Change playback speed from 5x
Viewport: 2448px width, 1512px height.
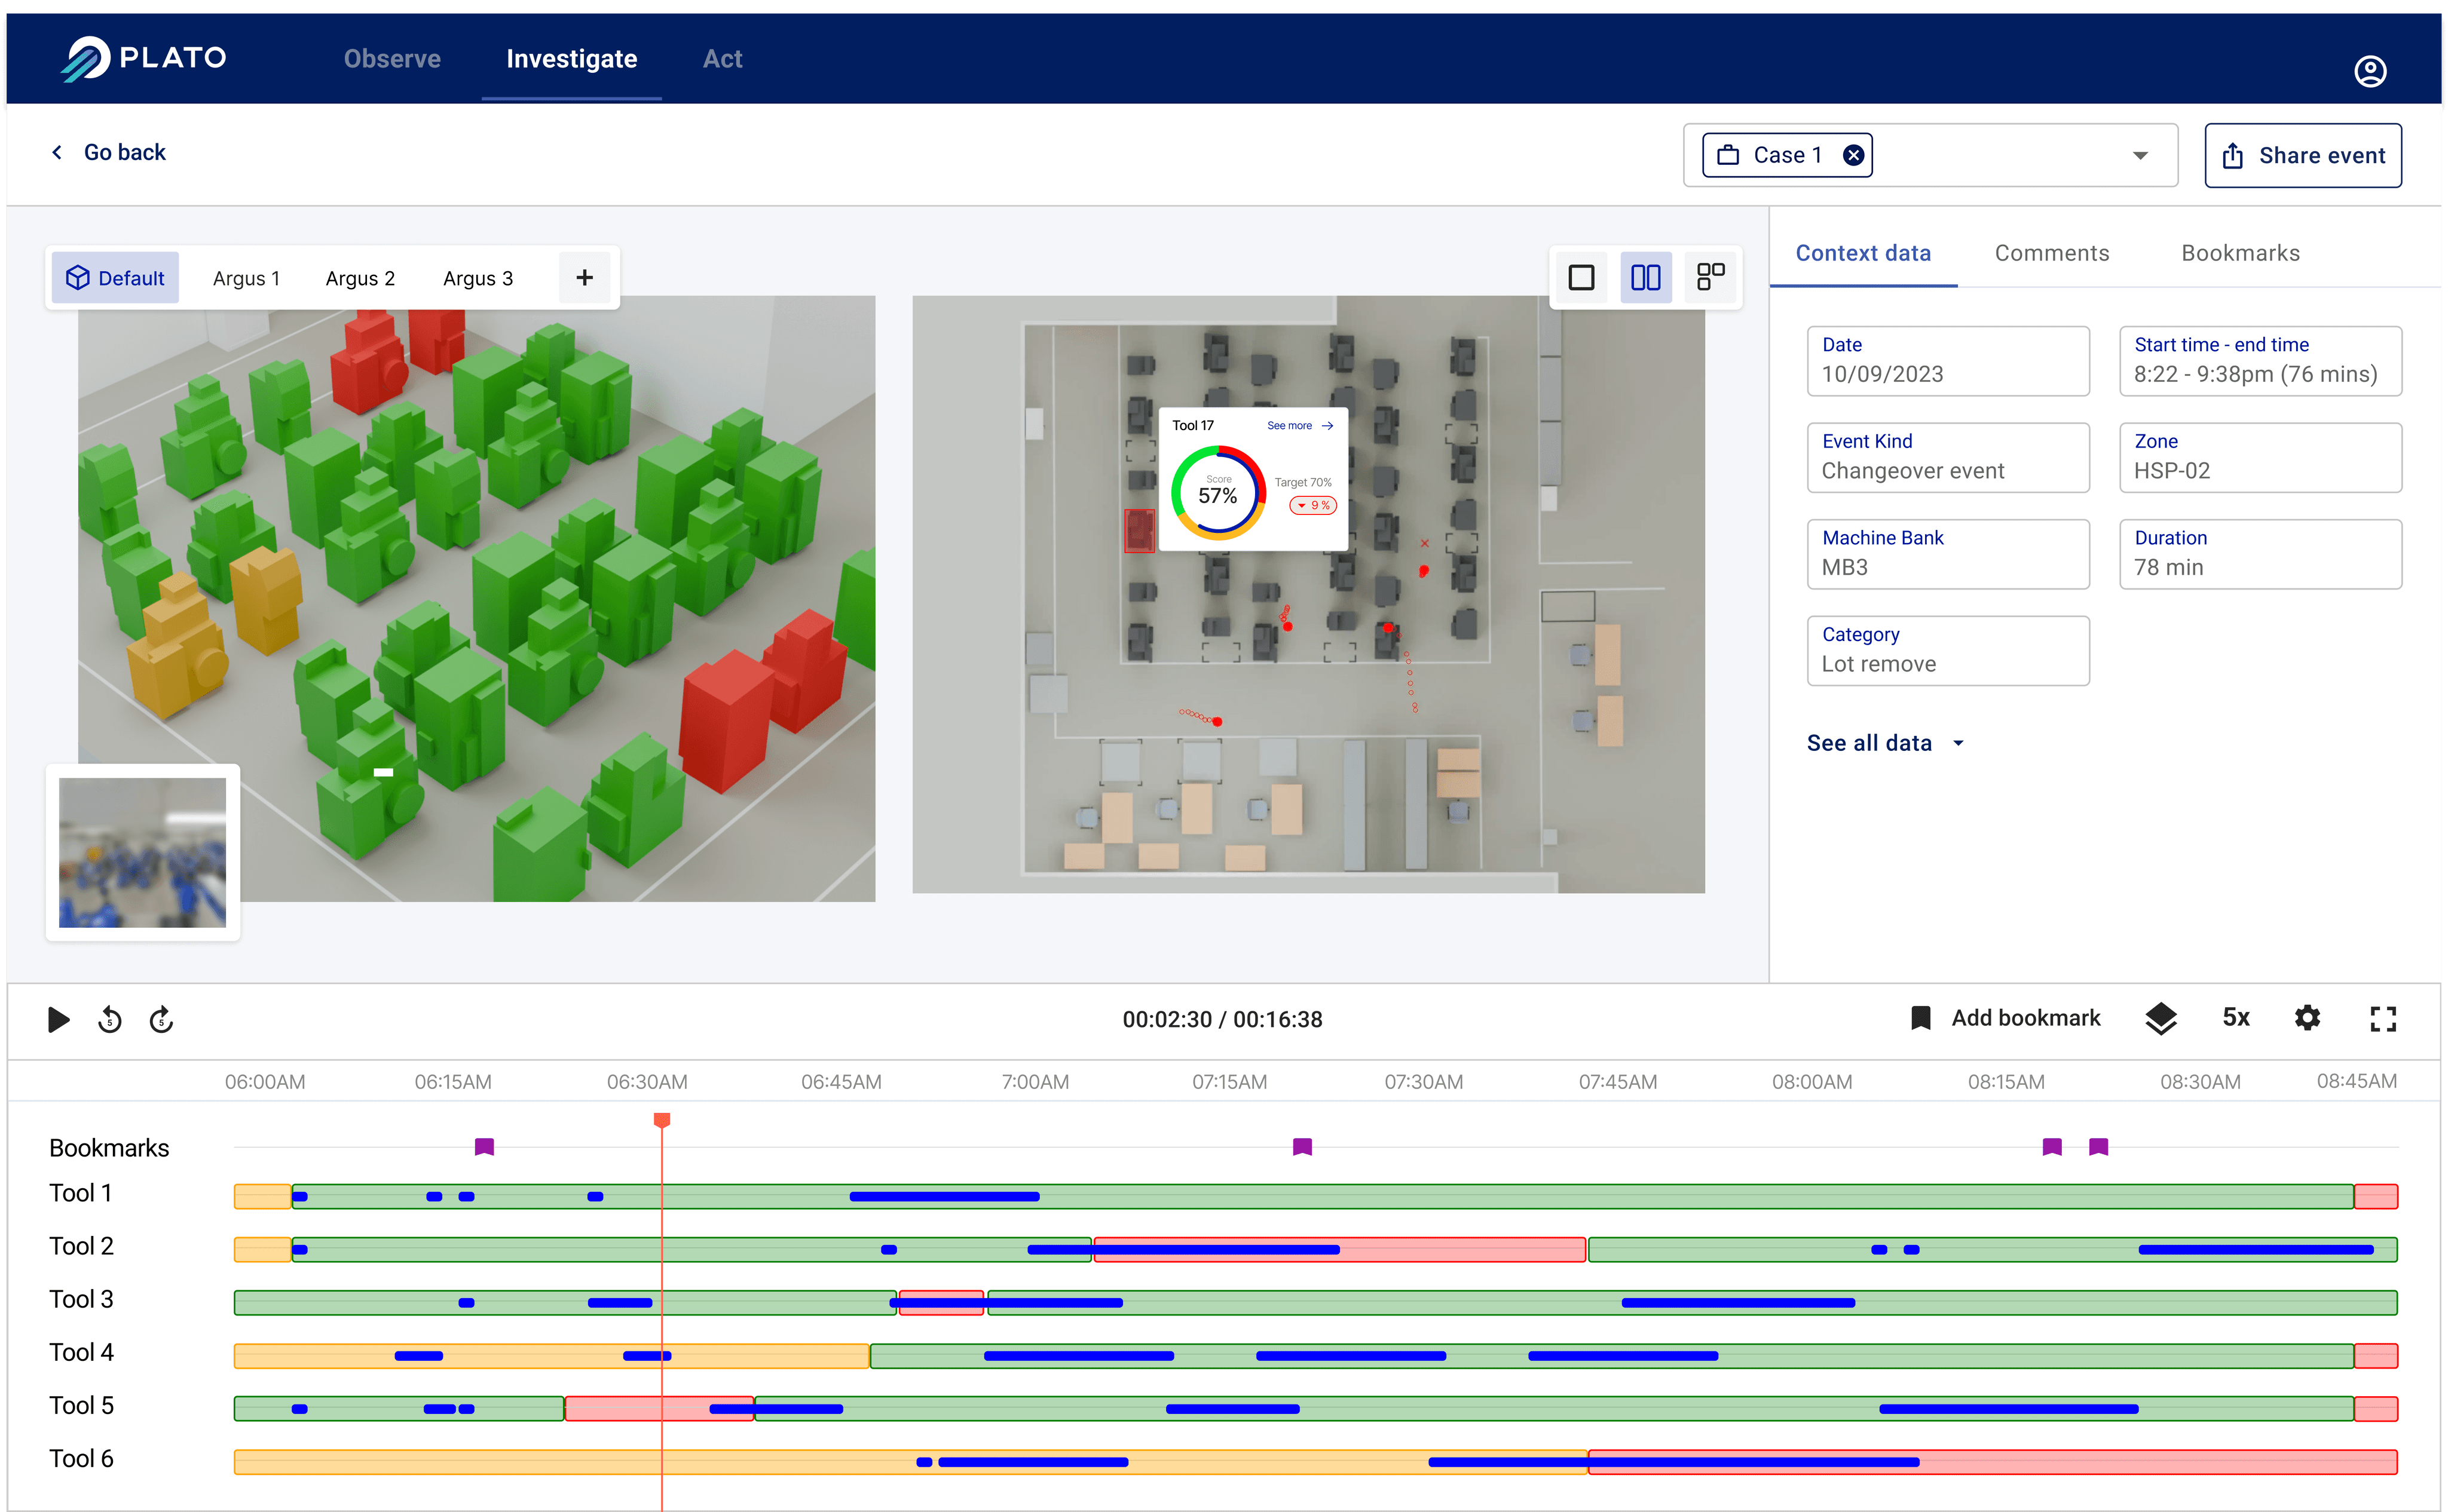click(x=2235, y=1018)
